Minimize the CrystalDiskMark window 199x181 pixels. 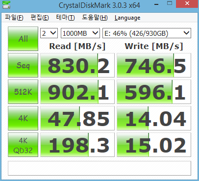pos(156,4)
